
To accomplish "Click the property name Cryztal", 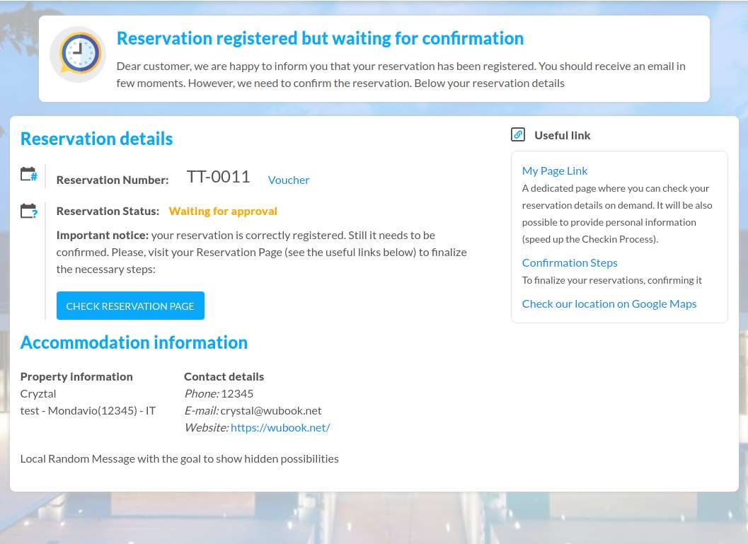I will [x=38, y=393].
